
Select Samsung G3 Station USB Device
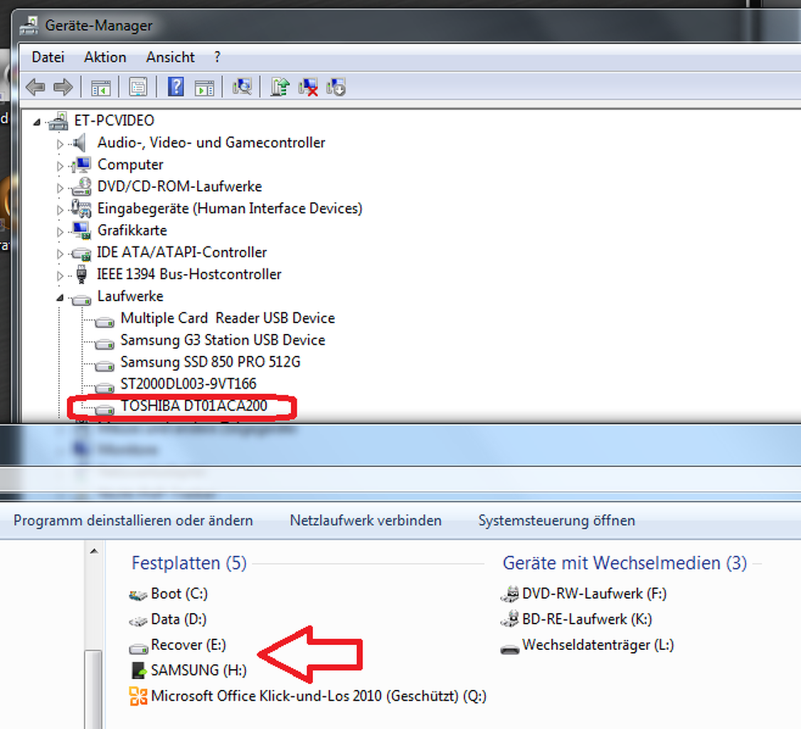tap(223, 340)
